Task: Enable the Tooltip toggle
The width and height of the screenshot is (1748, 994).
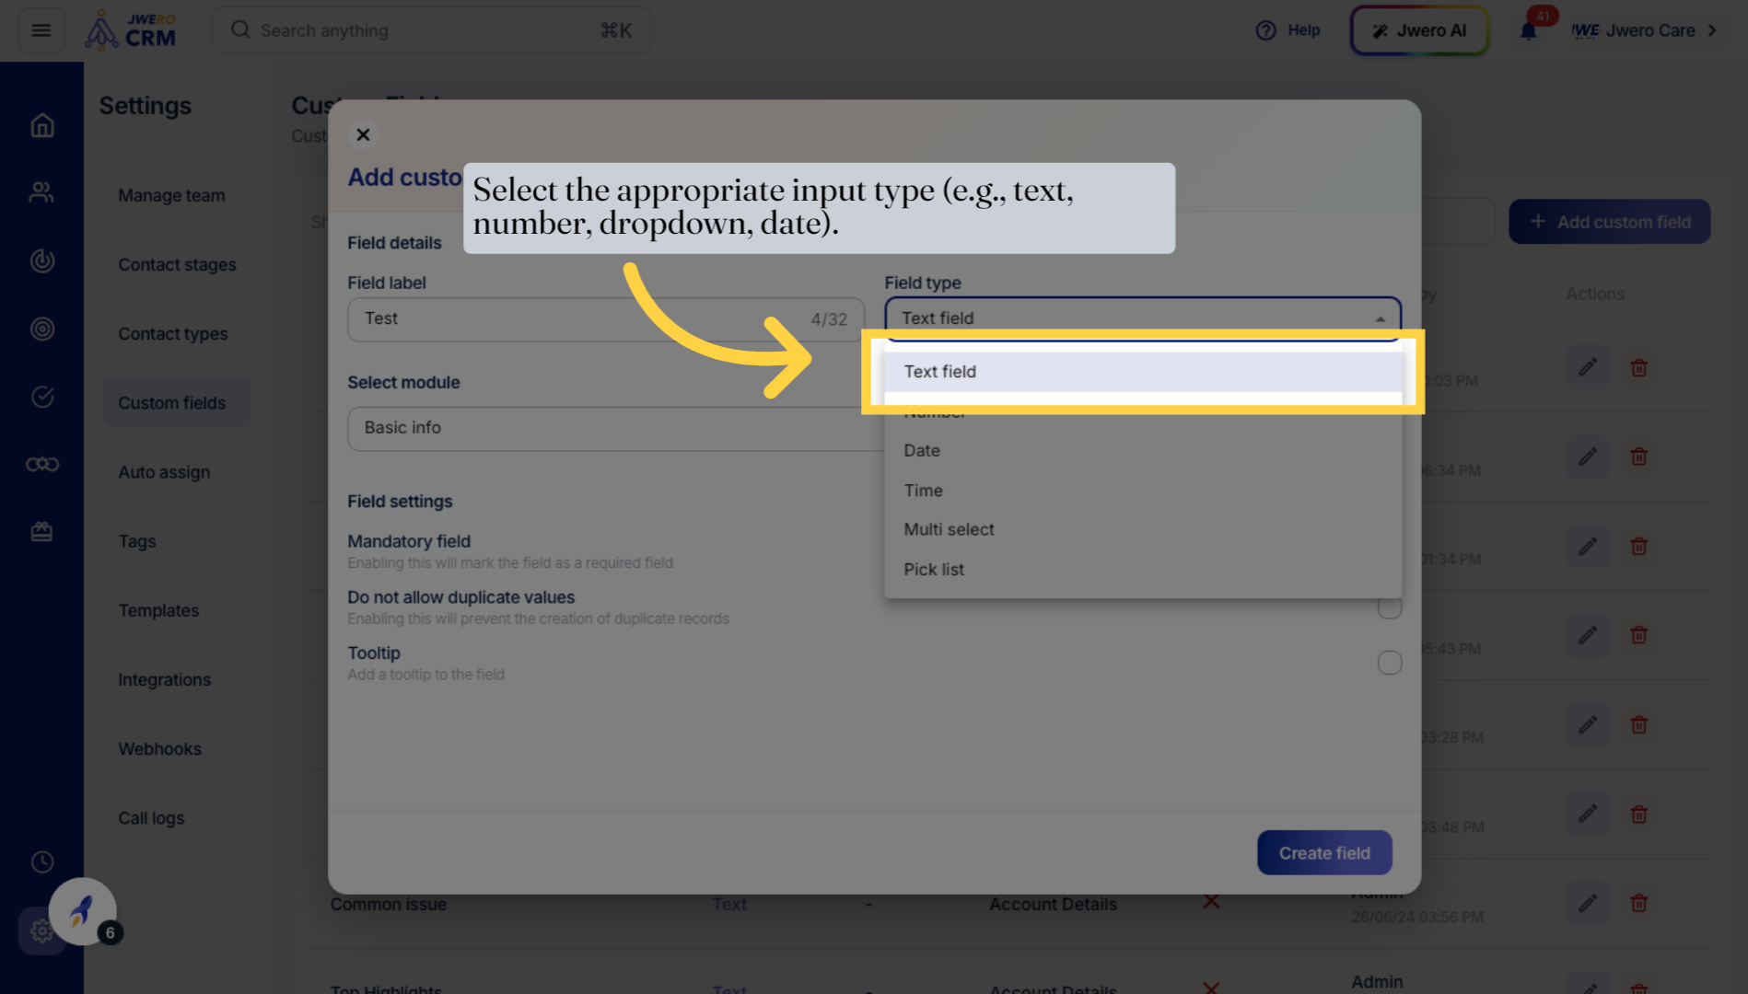Action: pyautogui.click(x=1390, y=662)
